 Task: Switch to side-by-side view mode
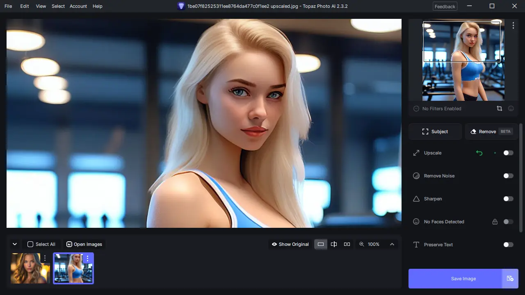coord(347,244)
